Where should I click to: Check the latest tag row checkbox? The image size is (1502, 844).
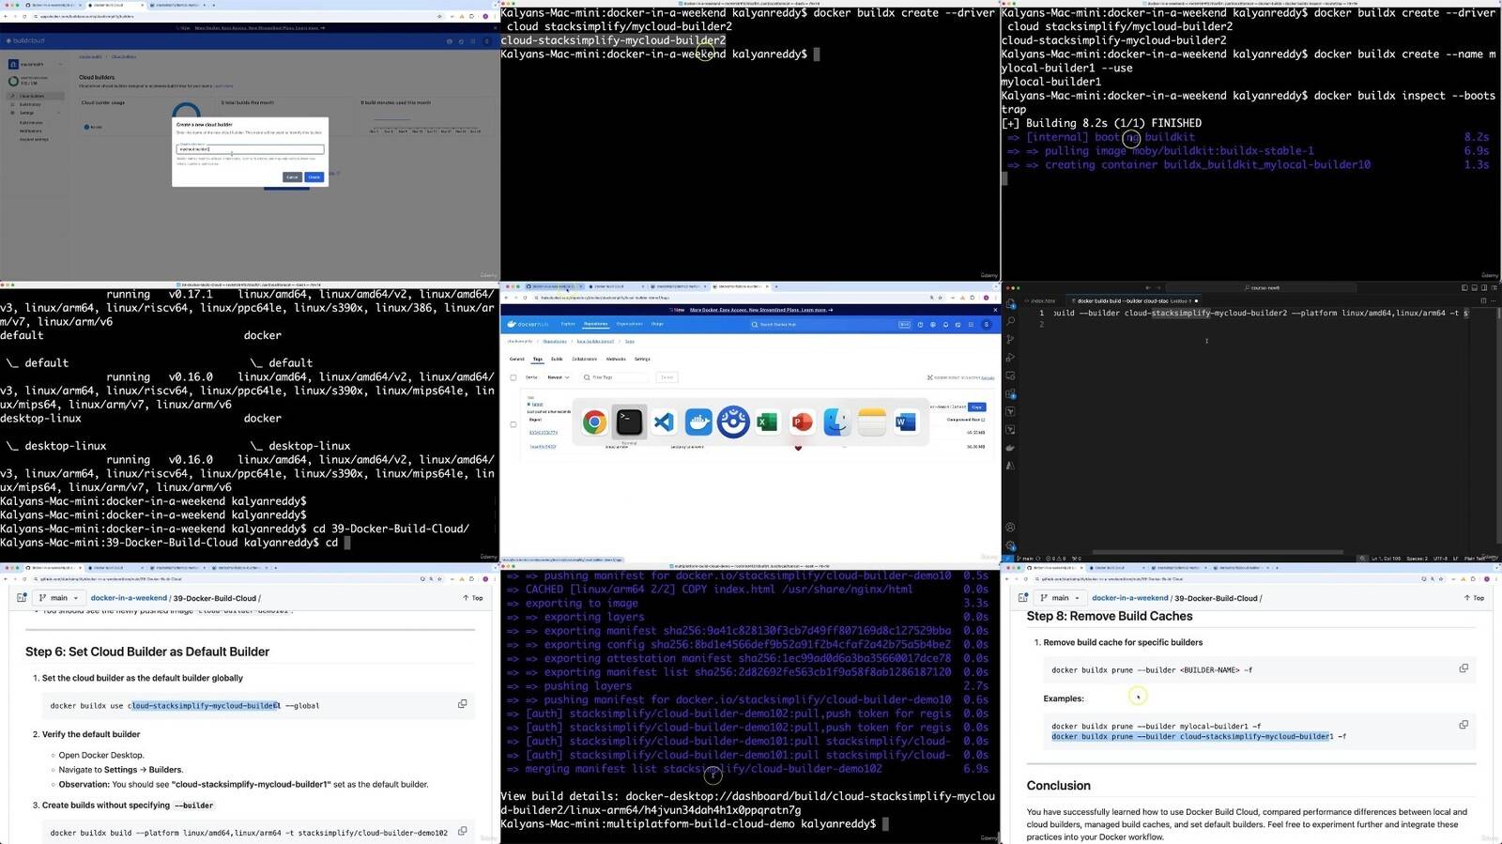[x=513, y=424]
